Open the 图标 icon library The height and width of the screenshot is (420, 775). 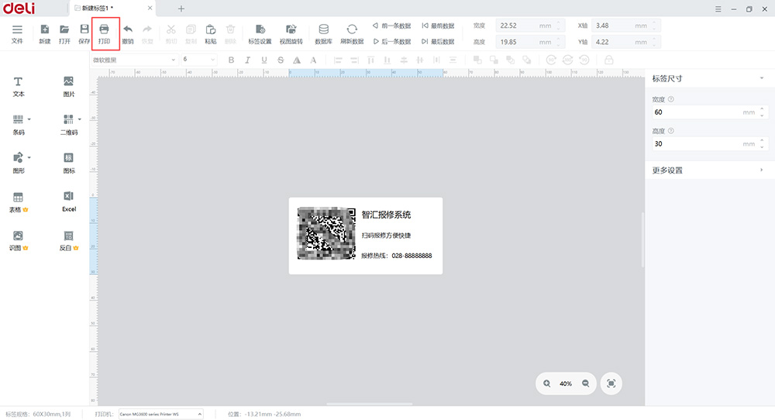coord(69,163)
